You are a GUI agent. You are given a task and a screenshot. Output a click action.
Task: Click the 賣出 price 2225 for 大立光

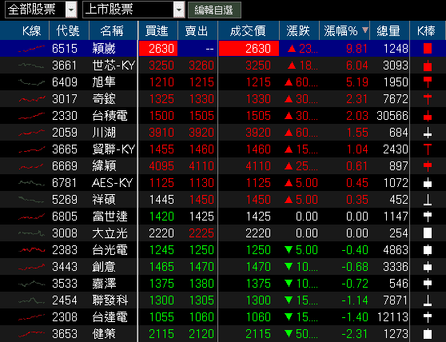201,233
